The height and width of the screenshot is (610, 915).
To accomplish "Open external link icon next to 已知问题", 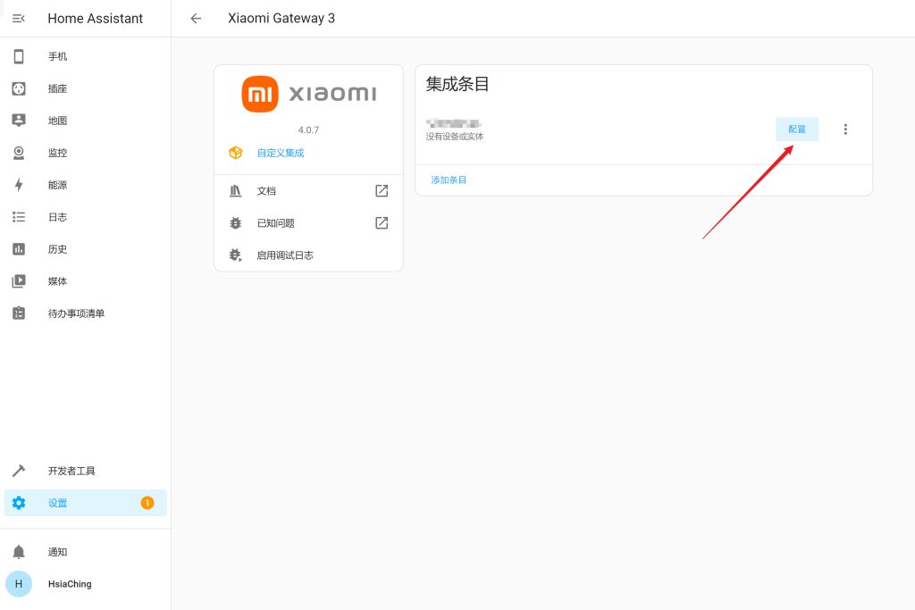I will (382, 222).
